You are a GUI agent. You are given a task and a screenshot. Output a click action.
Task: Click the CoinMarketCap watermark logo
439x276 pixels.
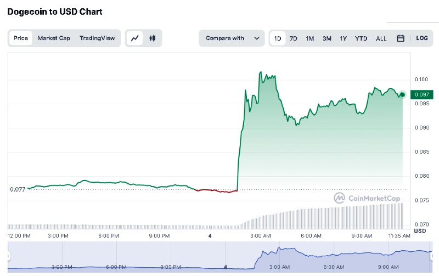368,198
